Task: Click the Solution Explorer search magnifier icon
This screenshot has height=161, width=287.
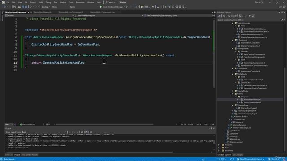Action: click(x=282, y=20)
